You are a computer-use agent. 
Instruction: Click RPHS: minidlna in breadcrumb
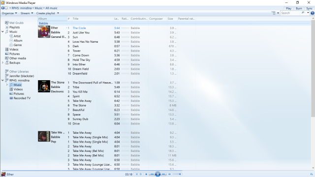[22, 8]
